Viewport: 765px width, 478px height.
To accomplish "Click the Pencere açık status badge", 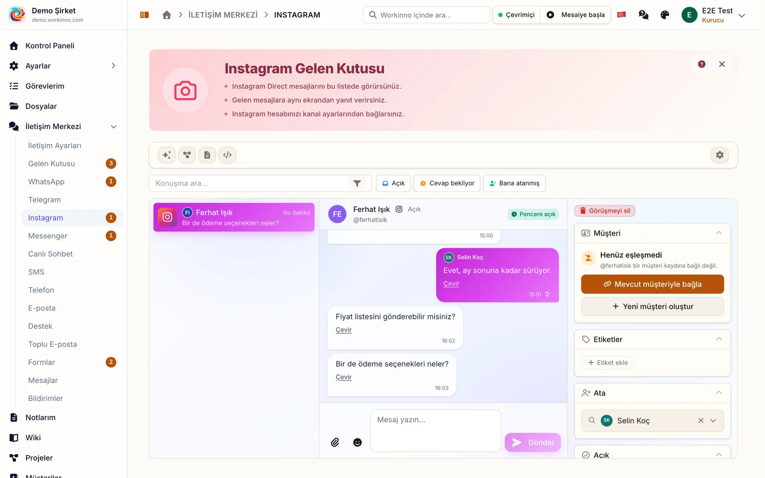I will 534,214.
